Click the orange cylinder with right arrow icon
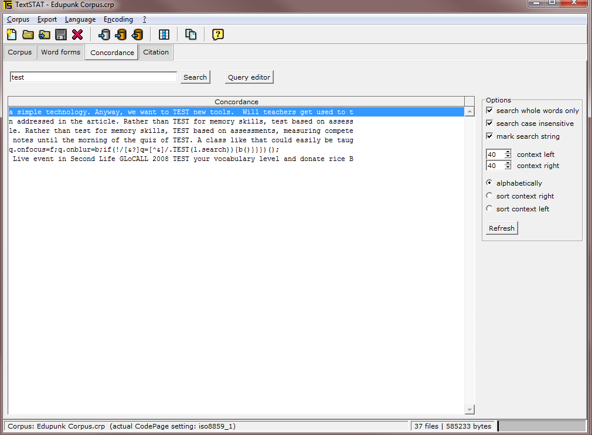592x435 pixels. [x=121, y=35]
